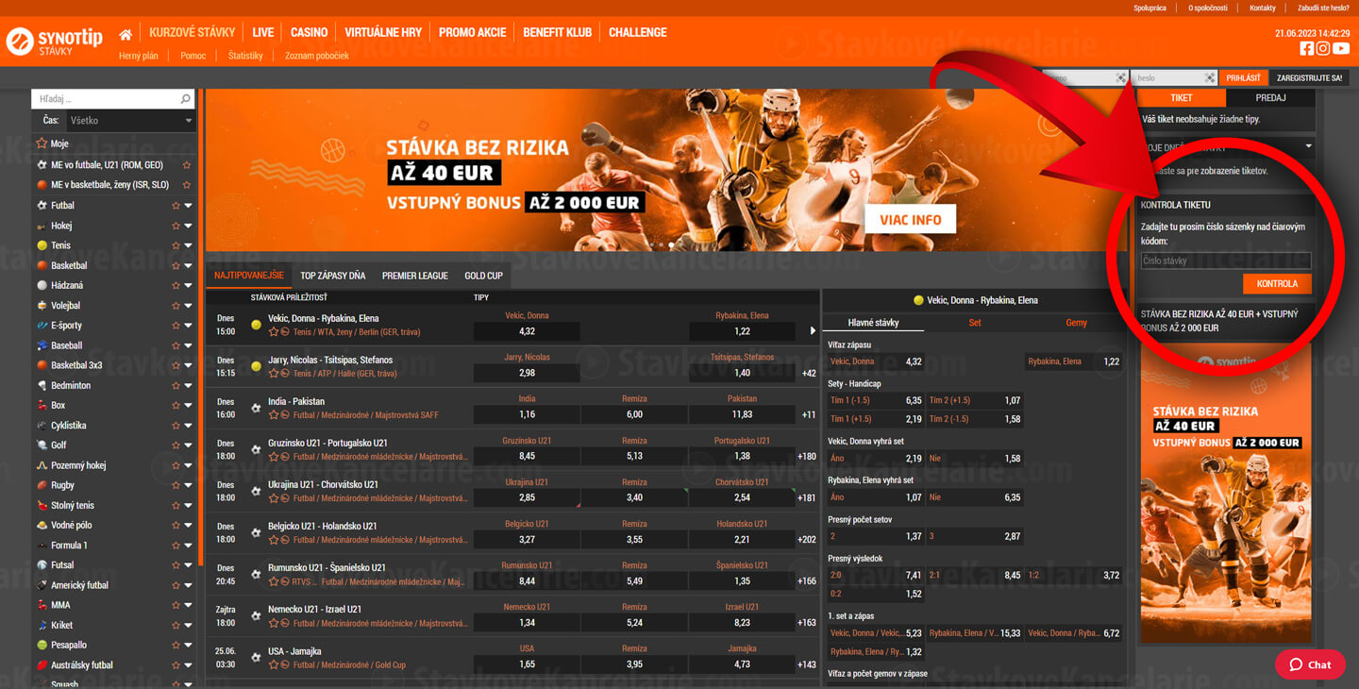1359x689 pixels.
Task: Click the search magnifier icon in sidebar
Action: coord(185,98)
